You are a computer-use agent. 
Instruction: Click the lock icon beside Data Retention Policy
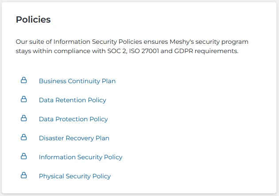pos(24,100)
